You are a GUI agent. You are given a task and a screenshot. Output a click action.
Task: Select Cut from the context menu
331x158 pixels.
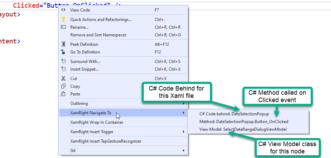point(123,78)
